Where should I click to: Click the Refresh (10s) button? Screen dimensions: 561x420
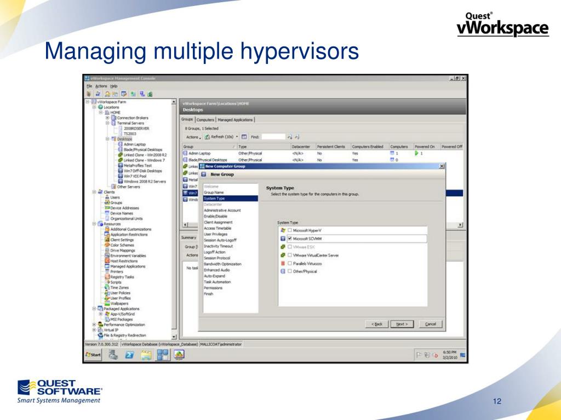[x=219, y=137]
